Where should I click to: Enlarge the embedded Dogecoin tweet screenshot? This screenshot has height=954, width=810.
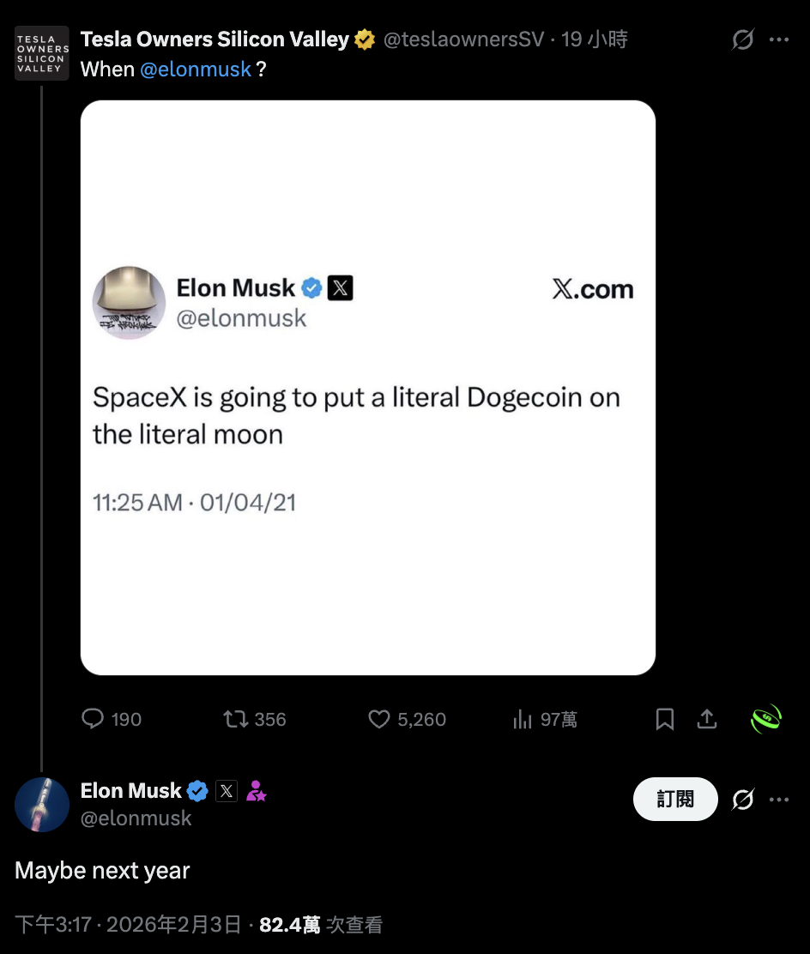(367, 387)
